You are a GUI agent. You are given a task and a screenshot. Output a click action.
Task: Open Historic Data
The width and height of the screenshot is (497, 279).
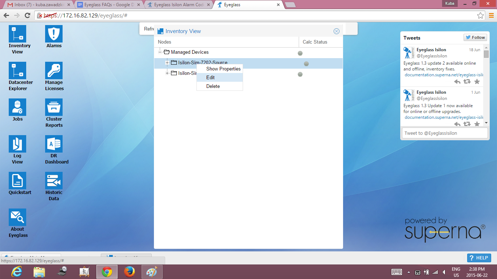tap(54, 181)
